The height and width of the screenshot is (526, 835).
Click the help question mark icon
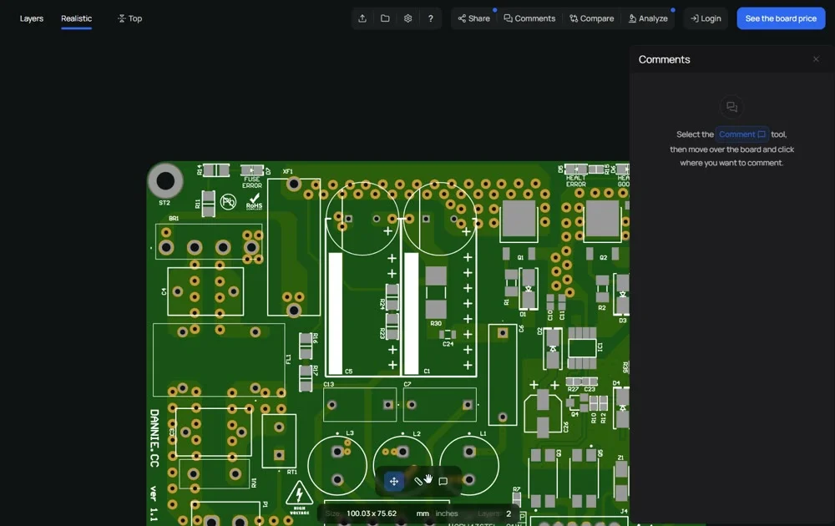click(430, 18)
